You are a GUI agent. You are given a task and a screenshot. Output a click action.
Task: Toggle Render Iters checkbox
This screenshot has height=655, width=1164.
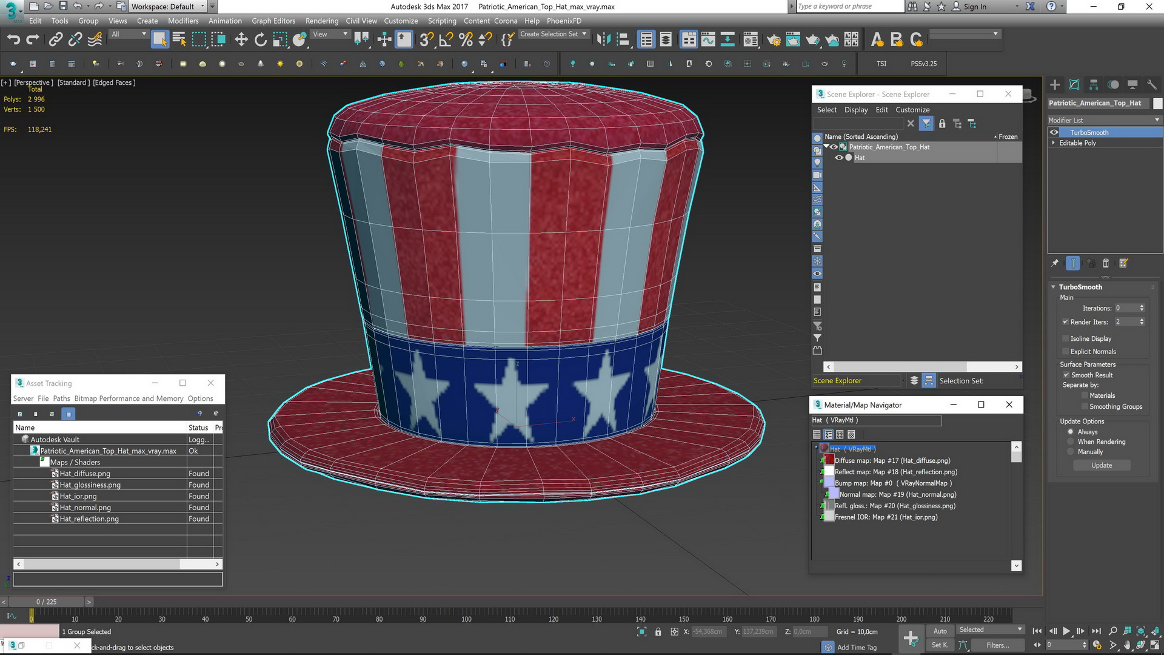point(1065,322)
